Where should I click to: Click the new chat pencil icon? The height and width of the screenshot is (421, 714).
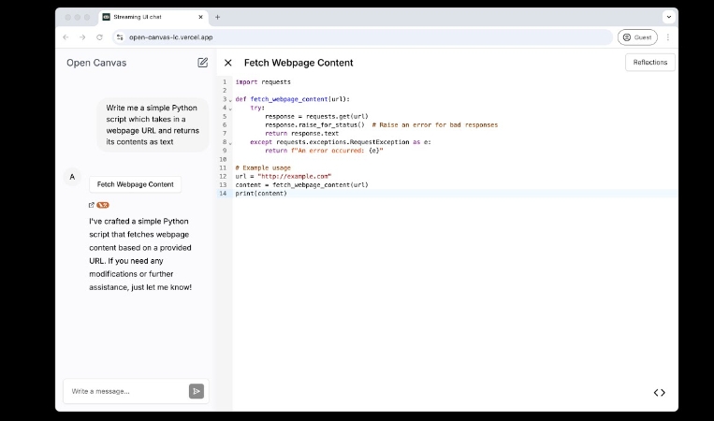(x=203, y=63)
